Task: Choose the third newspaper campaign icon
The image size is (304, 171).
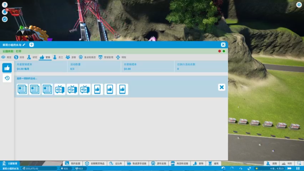Action: pos(47,89)
